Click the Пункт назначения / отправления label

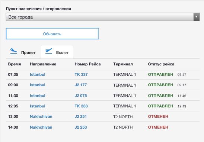38,9
